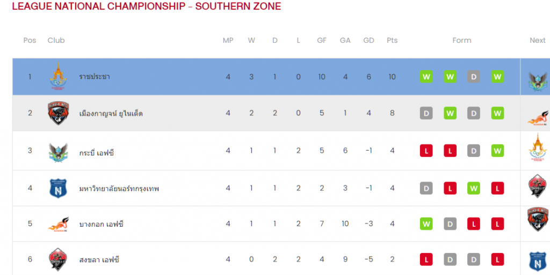Click the GD column header
This screenshot has height=275, width=550.
368,40
